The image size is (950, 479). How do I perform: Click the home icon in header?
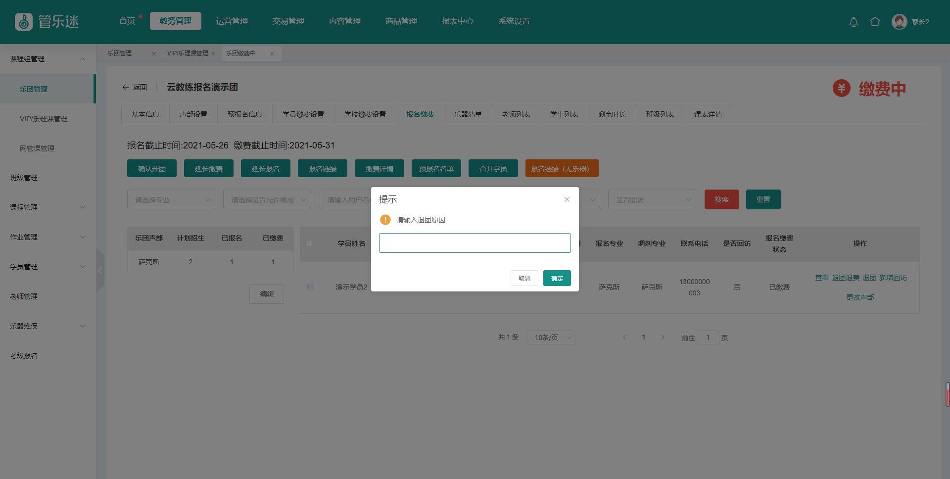point(875,22)
